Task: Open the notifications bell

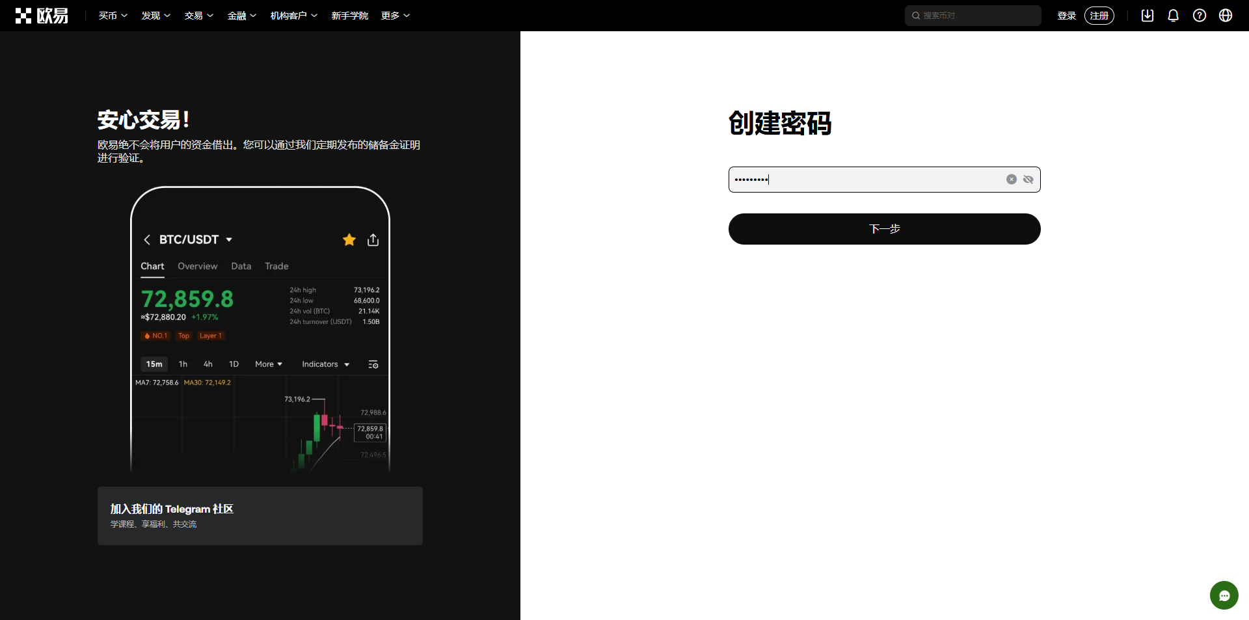Action: click(x=1174, y=16)
